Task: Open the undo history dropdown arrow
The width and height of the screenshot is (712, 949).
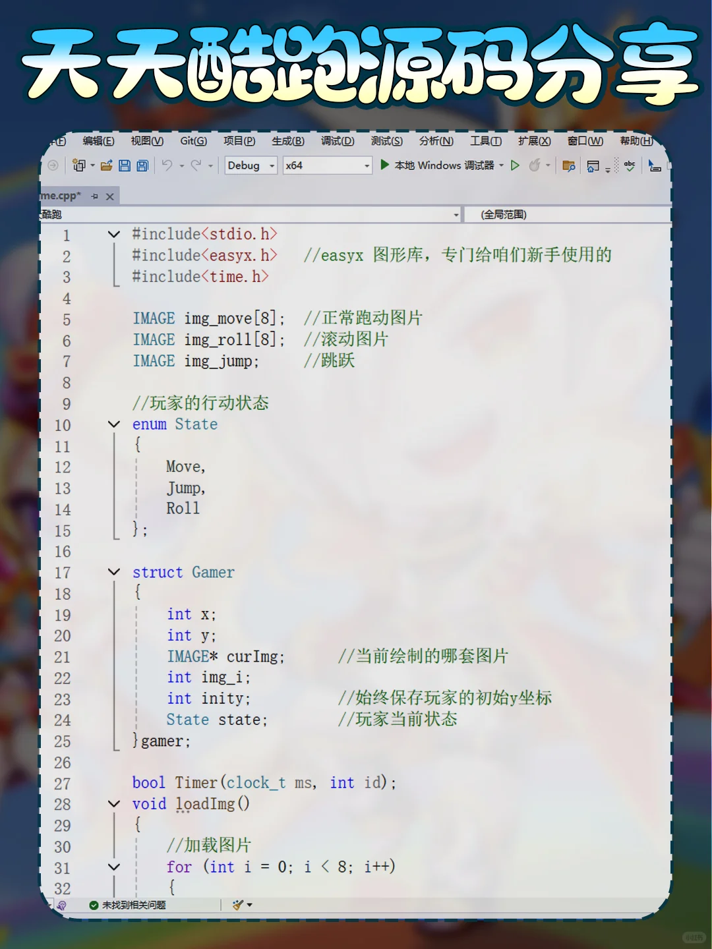Action: point(182,166)
